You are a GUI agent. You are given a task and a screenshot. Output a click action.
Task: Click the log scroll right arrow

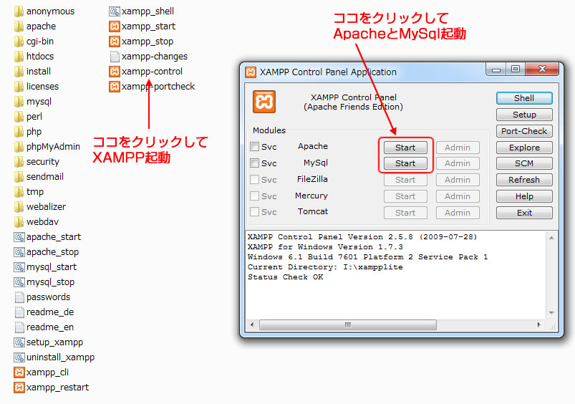tap(538, 324)
